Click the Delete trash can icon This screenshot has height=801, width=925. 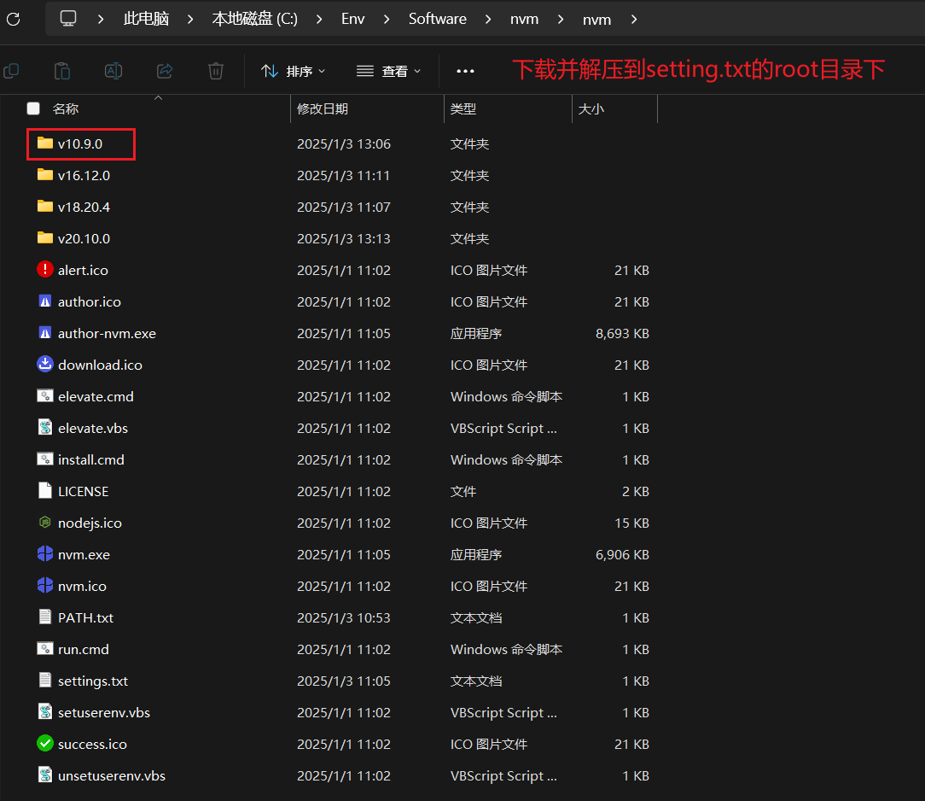(216, 71)
